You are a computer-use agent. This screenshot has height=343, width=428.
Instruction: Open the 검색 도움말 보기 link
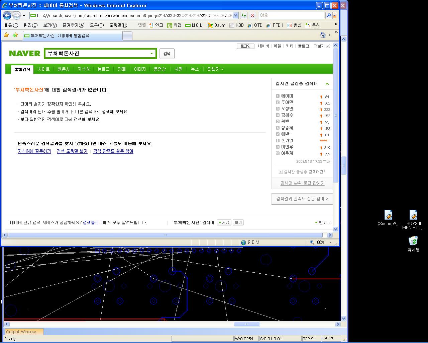[x=72, y=151]
